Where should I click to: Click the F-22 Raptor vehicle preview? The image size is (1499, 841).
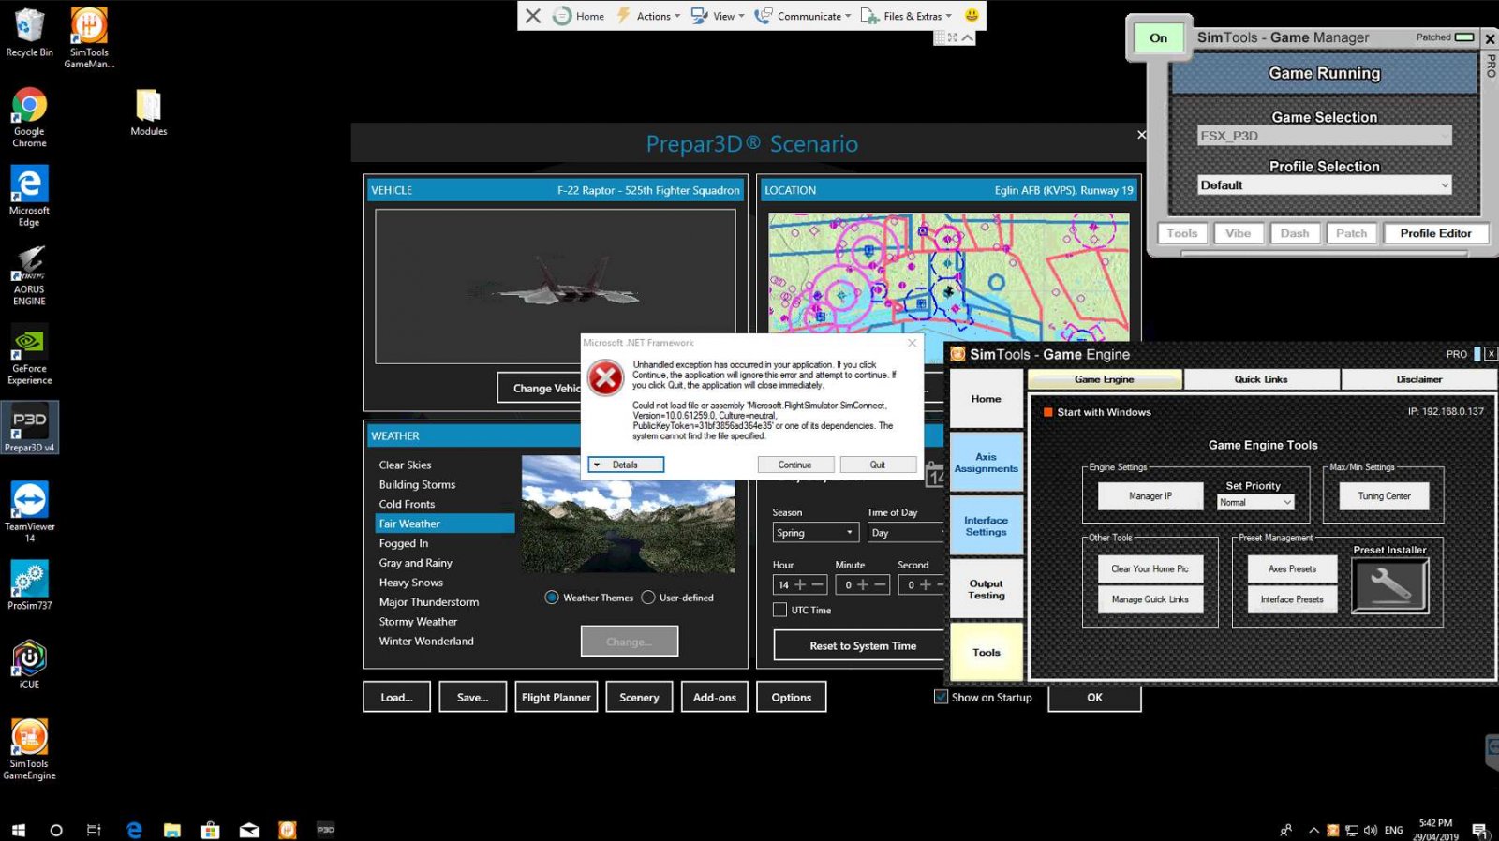coord(555,286)
